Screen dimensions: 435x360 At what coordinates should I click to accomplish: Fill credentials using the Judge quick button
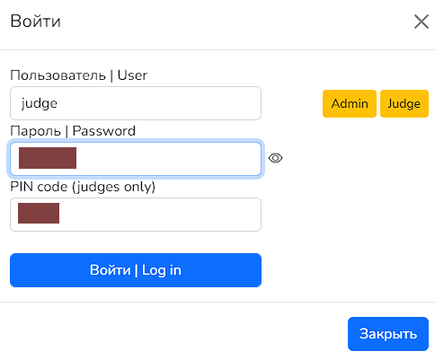click(404, 103)
